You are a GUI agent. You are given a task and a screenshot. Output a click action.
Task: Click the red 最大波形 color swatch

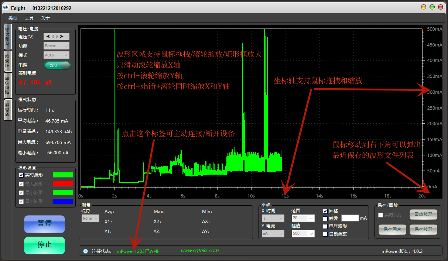click(x=63, y=183)
